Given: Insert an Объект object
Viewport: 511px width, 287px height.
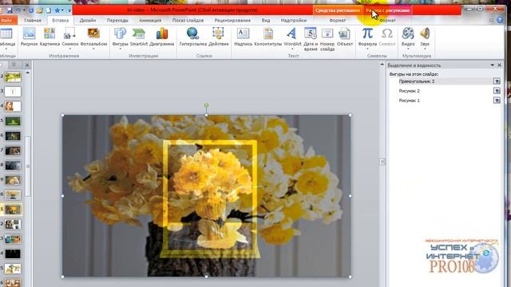Looking at the screenshot, I should click(344, 37).
